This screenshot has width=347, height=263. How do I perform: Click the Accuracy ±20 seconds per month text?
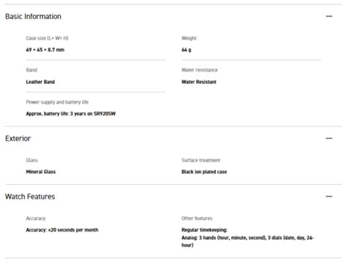click(x=62, y=230)
